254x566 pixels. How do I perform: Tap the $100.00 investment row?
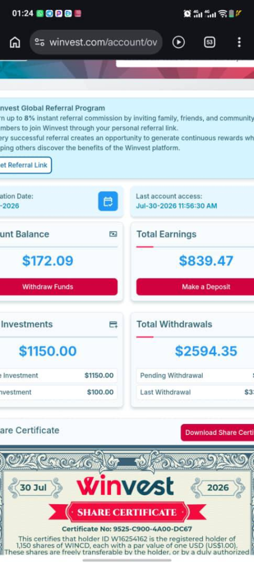pos(59,392)
